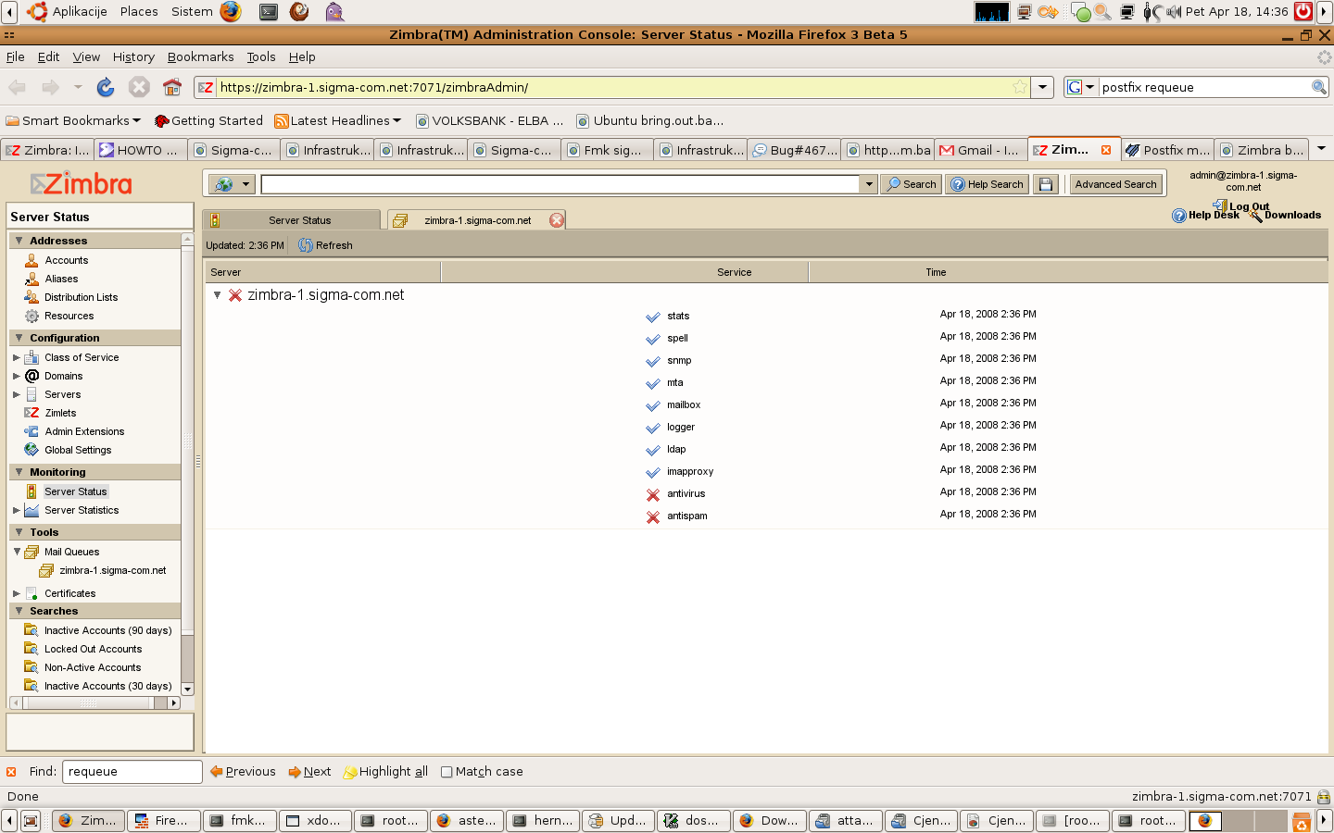The height and width of the screenshot is (833, 1334).
Task: Click the Advanced Search button
Action: [1115, 184]
